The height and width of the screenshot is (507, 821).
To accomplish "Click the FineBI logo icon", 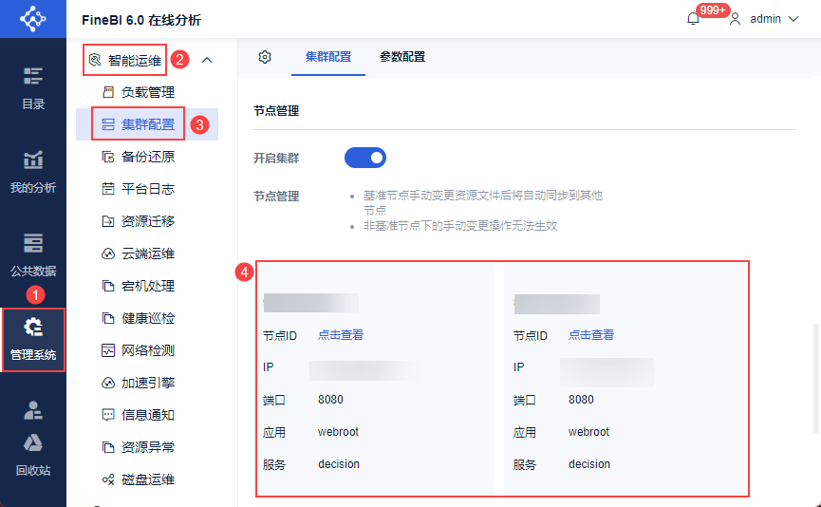I will tap(32, 19).
